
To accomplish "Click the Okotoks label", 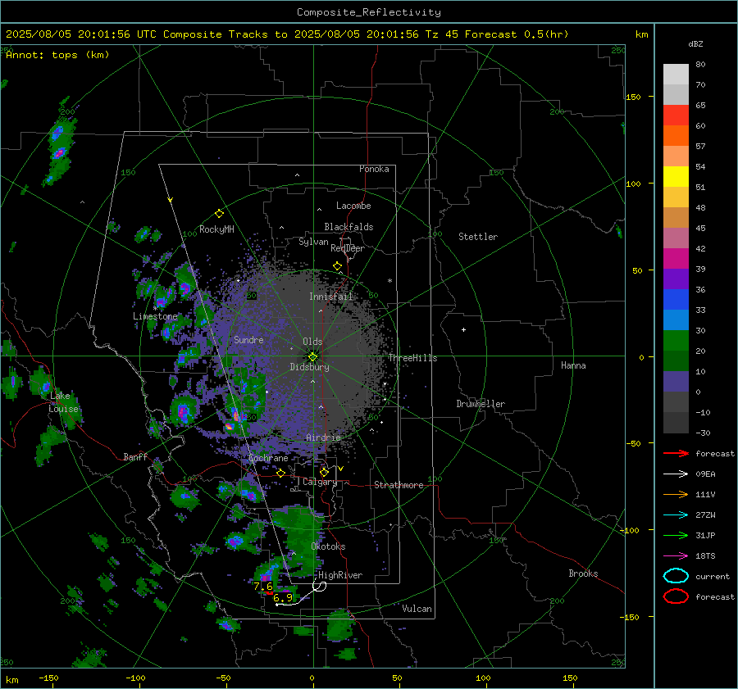I will 328,546.
